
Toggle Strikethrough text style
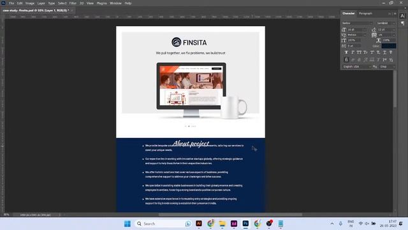pyautogui.click(x=391, y=52)
